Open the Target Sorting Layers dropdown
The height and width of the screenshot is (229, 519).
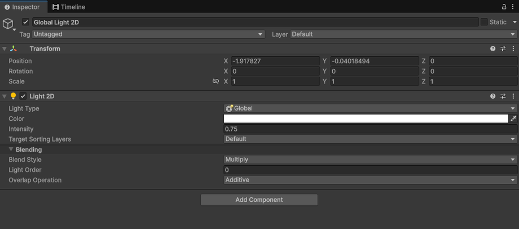click(x=371, y=139)
